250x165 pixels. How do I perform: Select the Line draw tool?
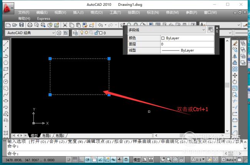tap(6, 43)
